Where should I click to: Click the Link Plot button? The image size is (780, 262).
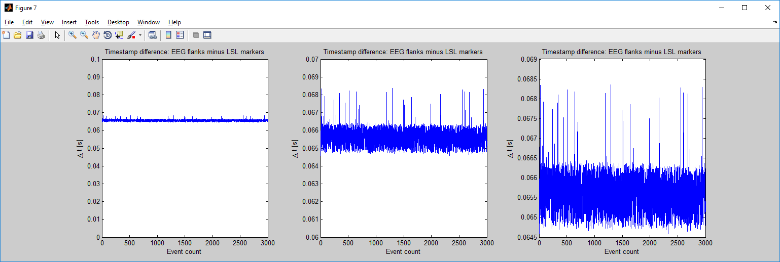(x=152, y=35)
